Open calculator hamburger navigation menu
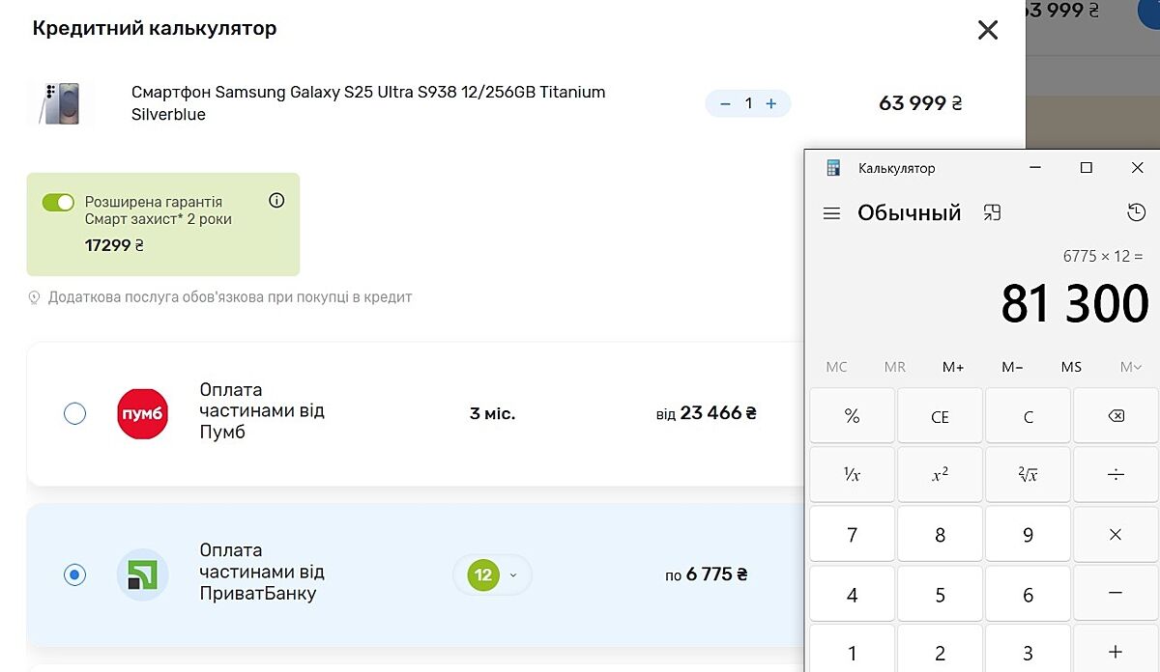 point(831,213)
